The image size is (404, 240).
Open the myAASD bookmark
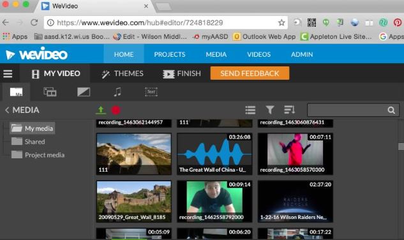pos(211,36)
